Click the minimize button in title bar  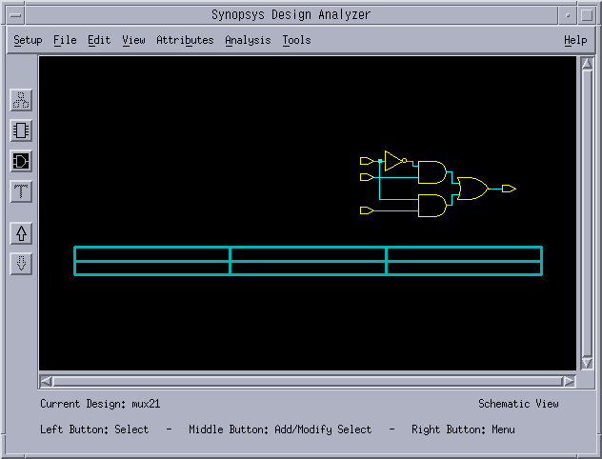coord(568,15)
